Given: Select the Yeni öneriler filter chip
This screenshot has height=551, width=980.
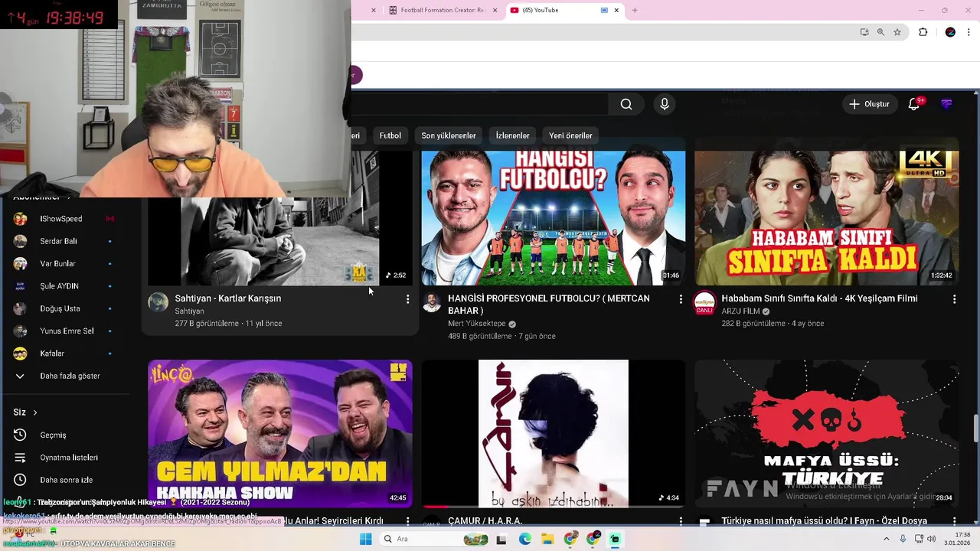Looking at the screenshot, I should tap(570, 135).
